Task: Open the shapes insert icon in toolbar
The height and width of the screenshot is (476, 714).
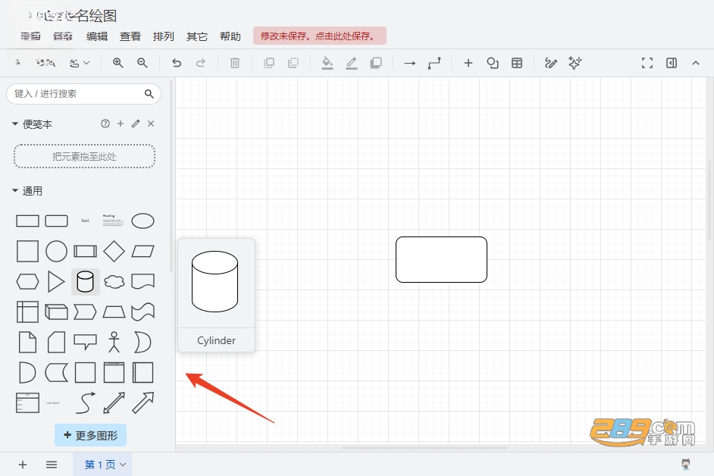Action: click(492, 63)
